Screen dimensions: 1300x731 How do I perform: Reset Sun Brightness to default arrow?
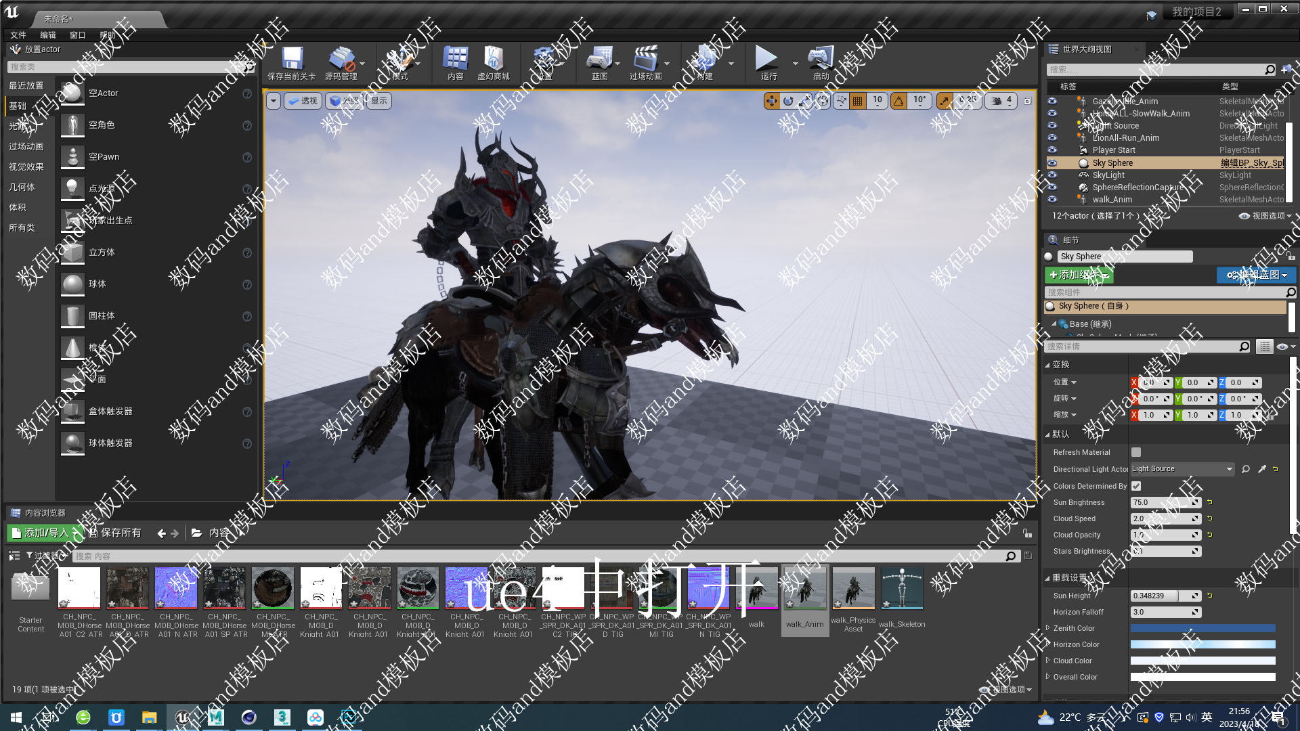pos(1210,502)
